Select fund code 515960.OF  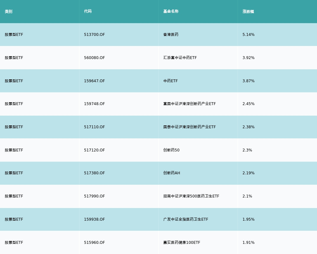click(x=94, y=243)
